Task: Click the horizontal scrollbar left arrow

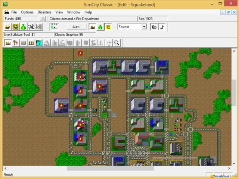Action: pyautogui.click(x=5, y=168)
